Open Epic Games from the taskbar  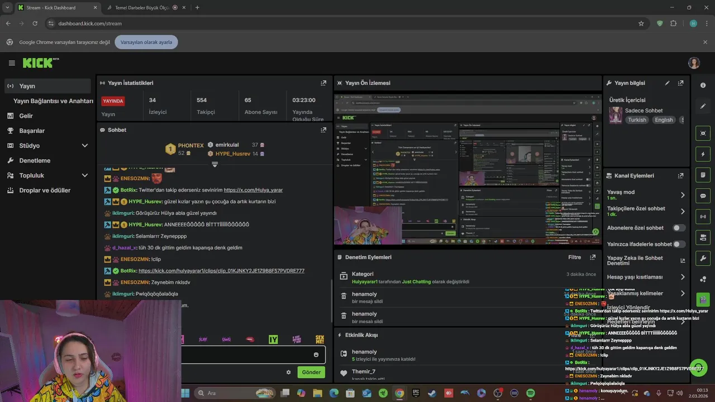[416, 393]
